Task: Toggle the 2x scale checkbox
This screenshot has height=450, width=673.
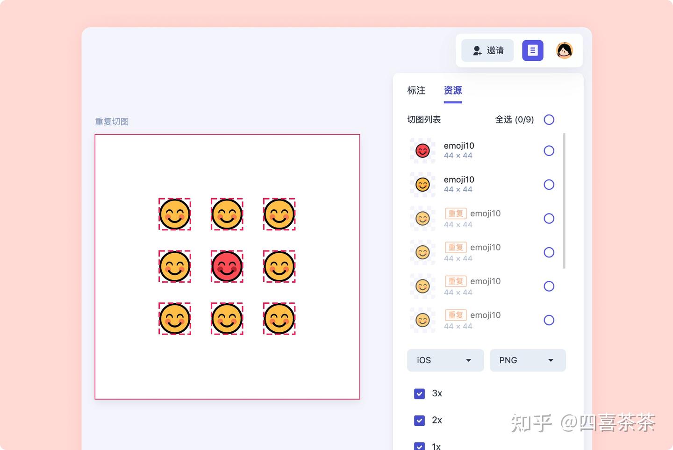Action: [420, 420]
